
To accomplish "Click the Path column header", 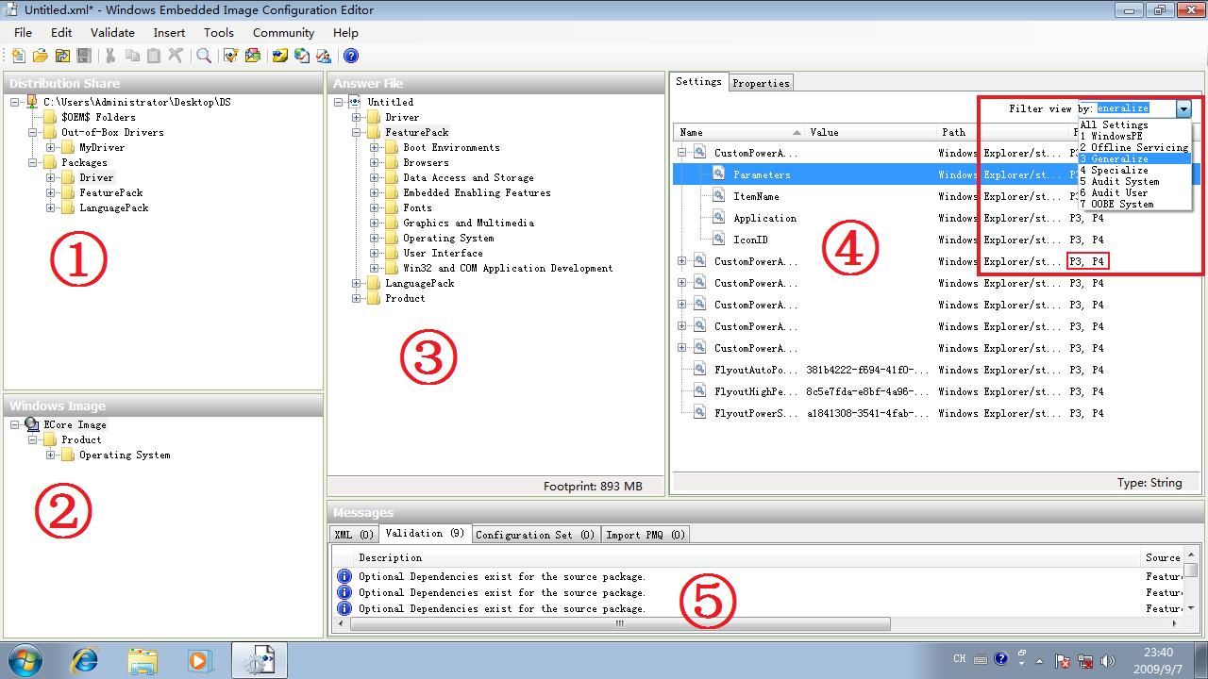I will click(x=1002, y=132).
